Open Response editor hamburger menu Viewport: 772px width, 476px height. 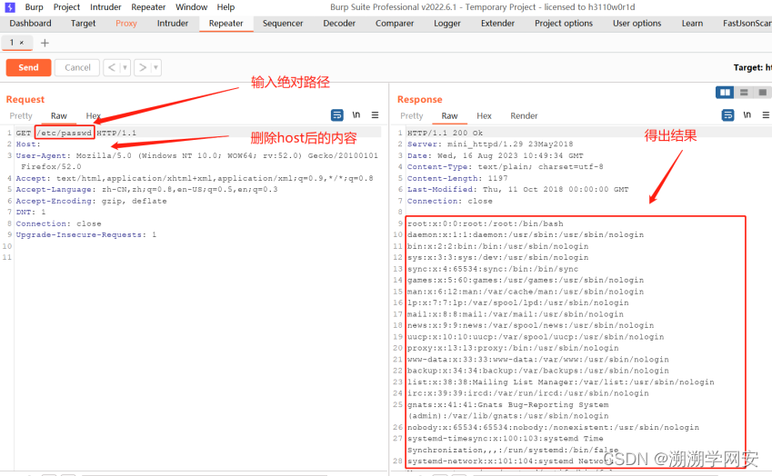(x=766, y=115)
